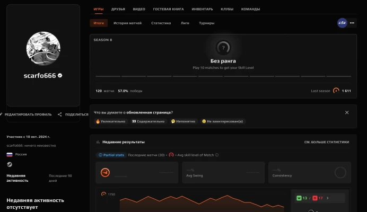This screenshot has height=212, width=367.
Task: Open СМ. БОЛЬШЕ СТАТИСТИКИ link
Action: click(x=327, y=142)
